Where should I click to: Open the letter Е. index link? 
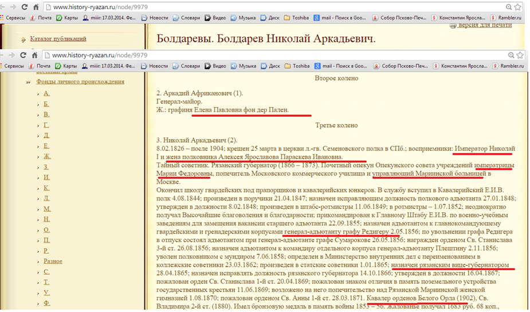46,146
